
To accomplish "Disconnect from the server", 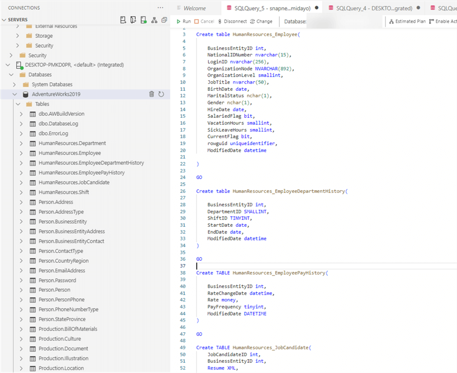I will pos(232,21).
